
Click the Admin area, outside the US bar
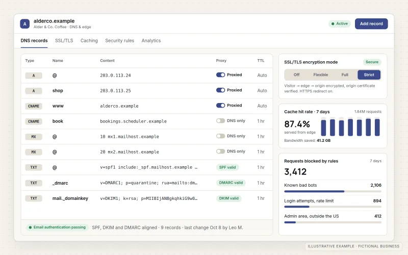(x=333, y=222)
